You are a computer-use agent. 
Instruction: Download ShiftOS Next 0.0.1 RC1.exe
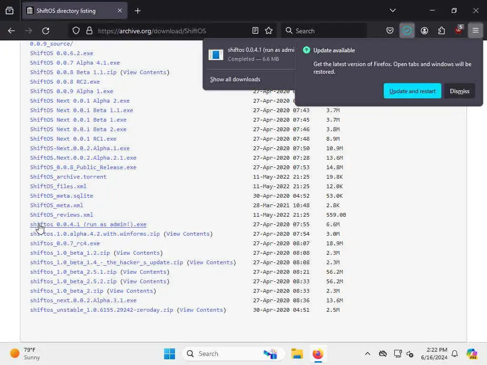point(73,139)
